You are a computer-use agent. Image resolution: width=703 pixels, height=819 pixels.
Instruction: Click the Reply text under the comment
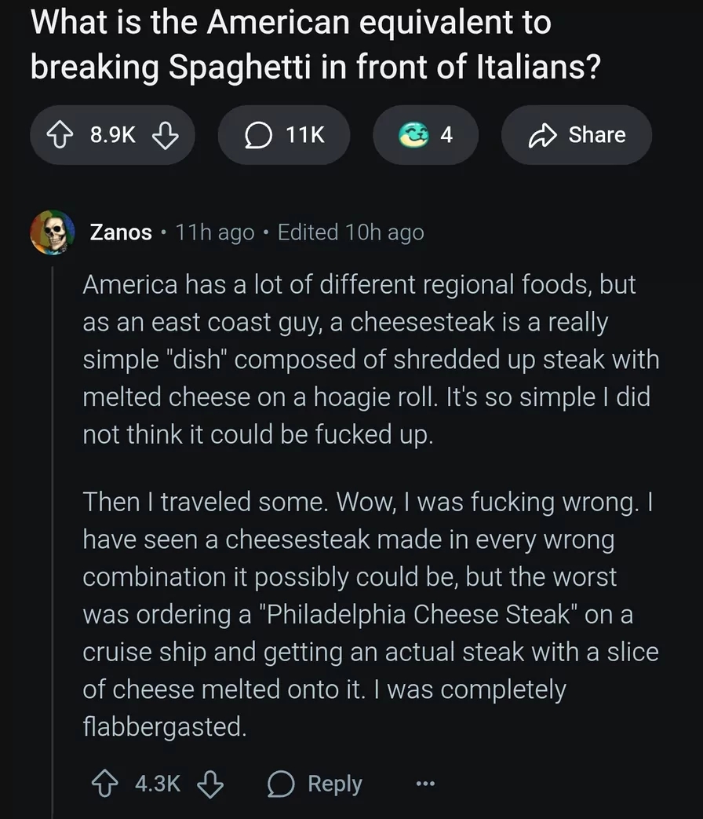pos(334,784)
